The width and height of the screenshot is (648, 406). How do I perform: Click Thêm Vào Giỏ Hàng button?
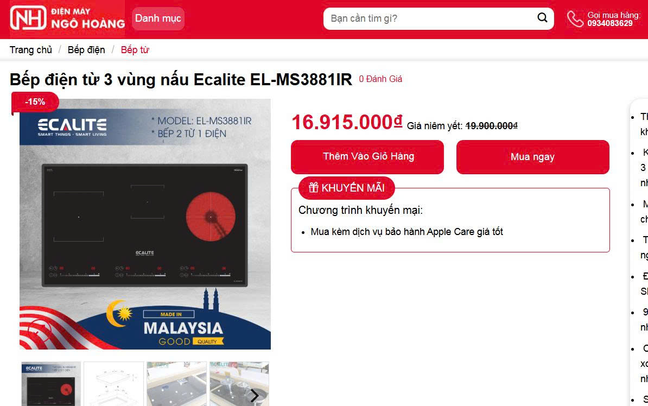point(367,157)
